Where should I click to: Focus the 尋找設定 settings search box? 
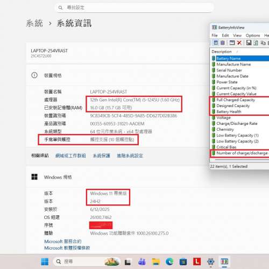pos(134,8)
